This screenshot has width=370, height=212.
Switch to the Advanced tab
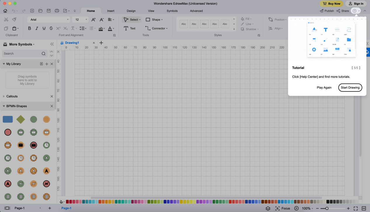pos(196,11)
